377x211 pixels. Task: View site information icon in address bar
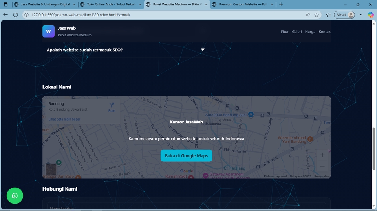point(27,15)
